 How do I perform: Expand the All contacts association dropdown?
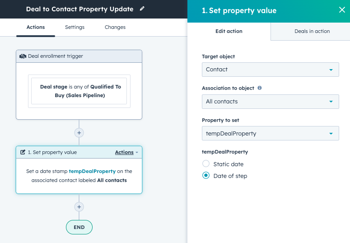point(271,102)
